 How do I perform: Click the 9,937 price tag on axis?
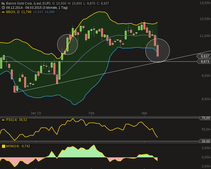tap(204, 56)
